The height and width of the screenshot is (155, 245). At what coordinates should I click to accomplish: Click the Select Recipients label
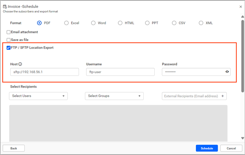24,87
